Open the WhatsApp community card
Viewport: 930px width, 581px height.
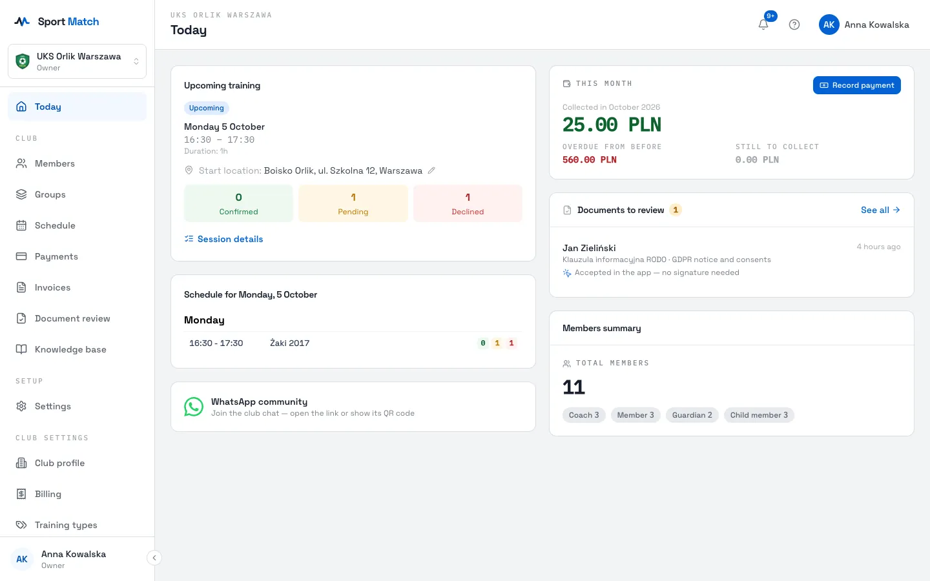[353, 407]
